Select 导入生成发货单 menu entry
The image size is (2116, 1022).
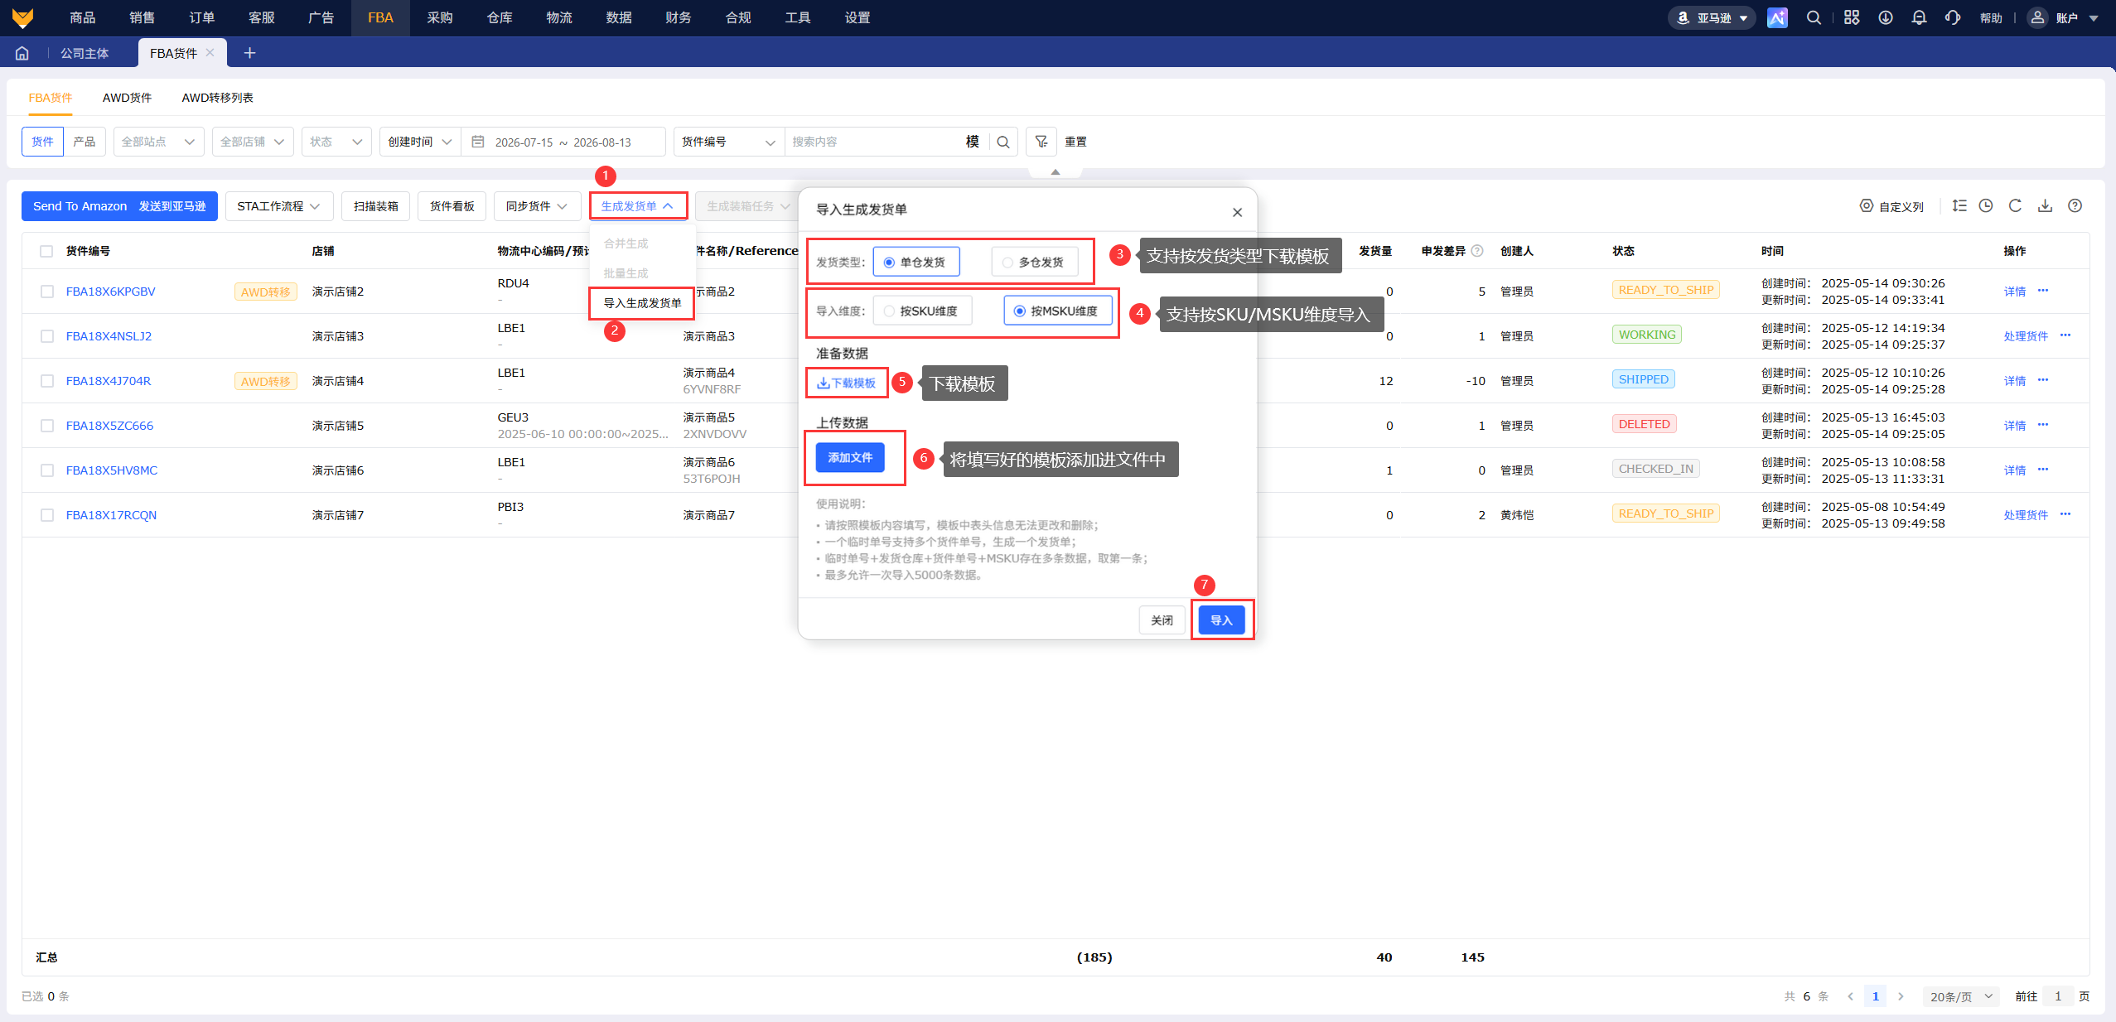coord(642,303)
